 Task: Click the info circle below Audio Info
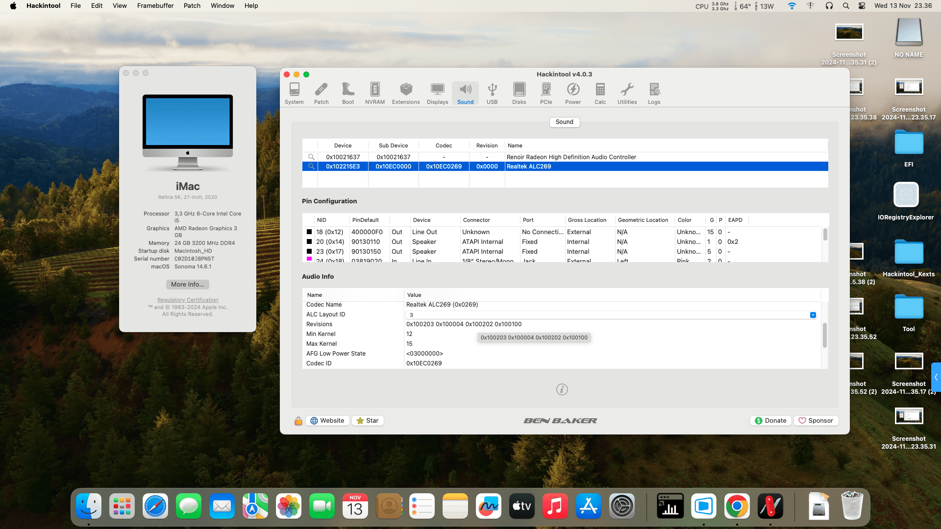pyautogui.click(x=562, y=389)
